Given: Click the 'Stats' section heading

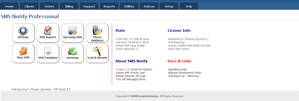Looking at the screenshot, I should [120, 30].
